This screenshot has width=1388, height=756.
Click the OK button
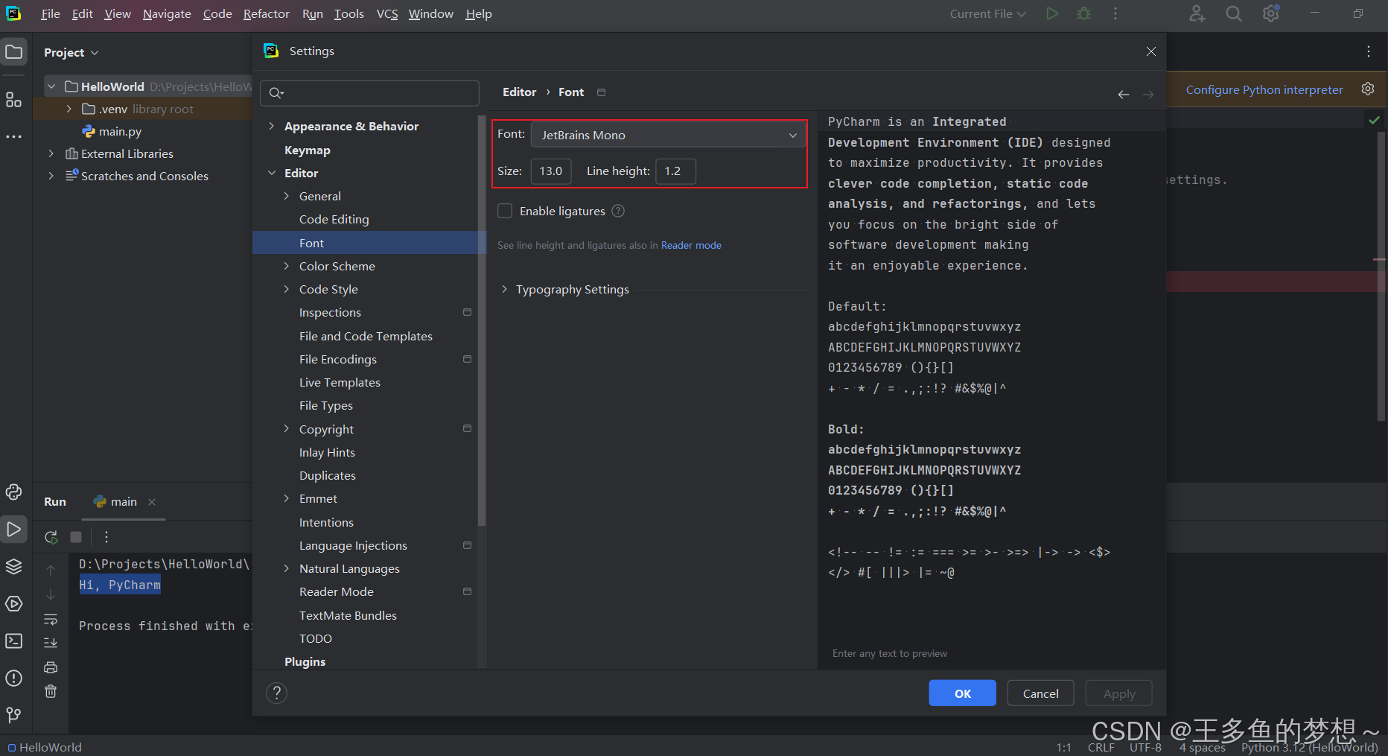click(x=962, y=693)
